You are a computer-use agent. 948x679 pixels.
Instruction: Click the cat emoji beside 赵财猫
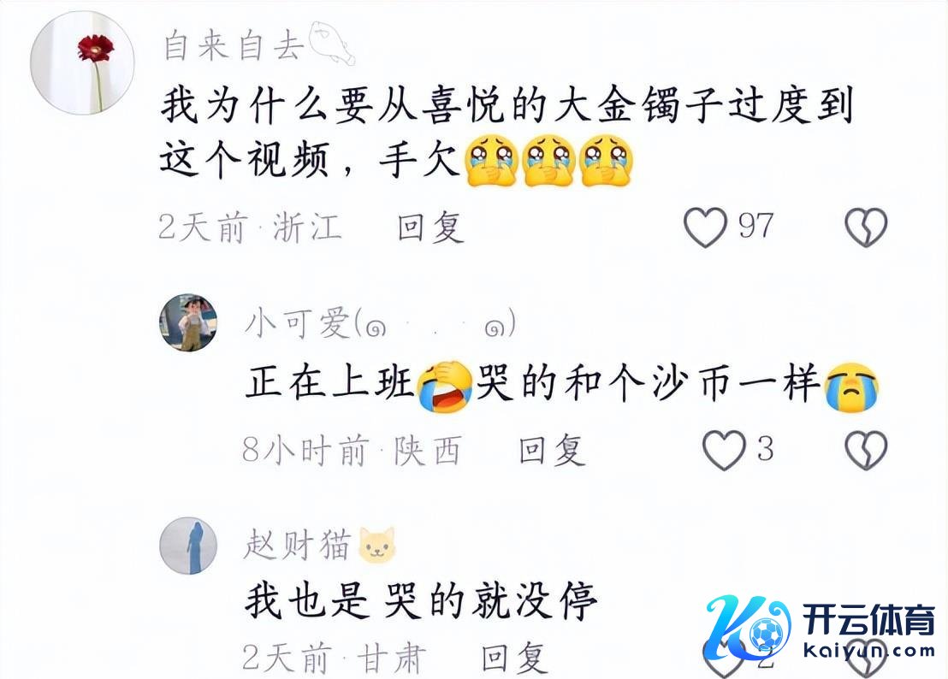(x=377, y=544)
